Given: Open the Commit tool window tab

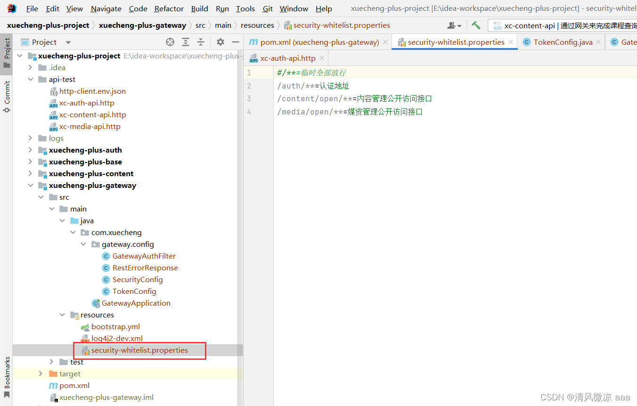Looking at the screenshot, I should tap(7, 97).
